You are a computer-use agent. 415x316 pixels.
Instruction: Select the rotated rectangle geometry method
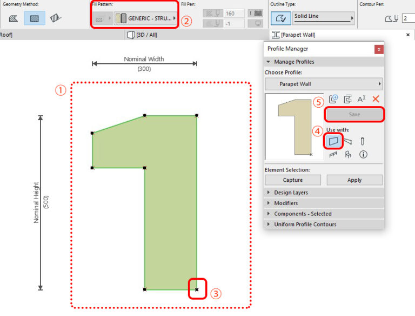coord(55,18)
